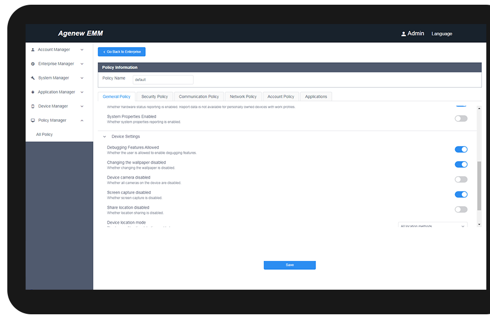
Task: Click the Device camera disabled label
Action: [x=129, y=178]
